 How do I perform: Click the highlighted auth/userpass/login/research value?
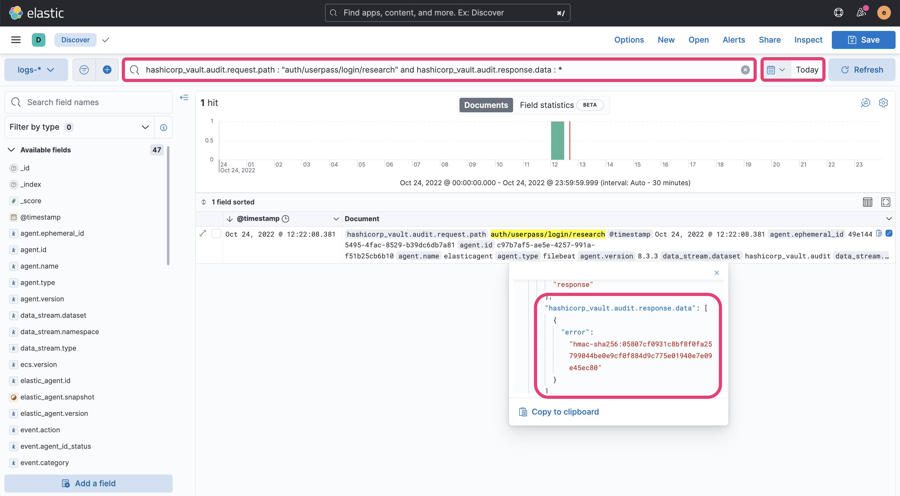(548, 234)
